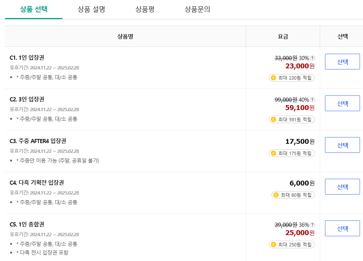This screenshot has width=363, height=261.
Task: Click the struck-through 99,000원 original price
Action: point(286,100)
